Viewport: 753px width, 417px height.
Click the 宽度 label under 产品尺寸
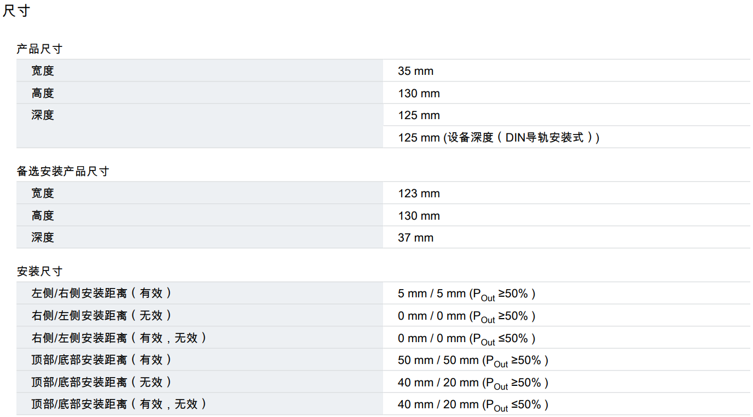click(x=43, y=71)
